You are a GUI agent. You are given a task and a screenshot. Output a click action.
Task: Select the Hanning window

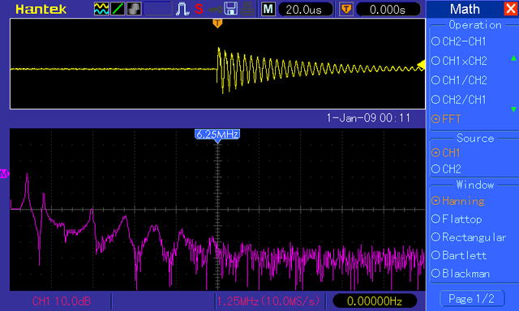[x=457, y=201]
